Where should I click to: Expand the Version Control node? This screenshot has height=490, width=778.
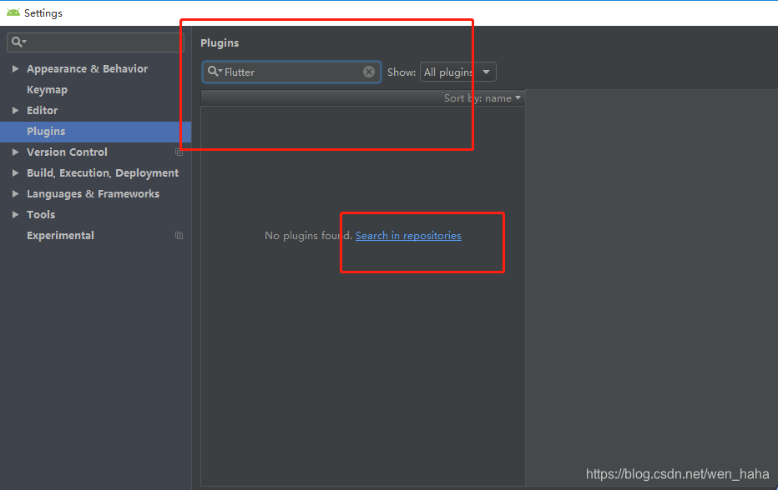pyautogui.click(x=15, y=152)
